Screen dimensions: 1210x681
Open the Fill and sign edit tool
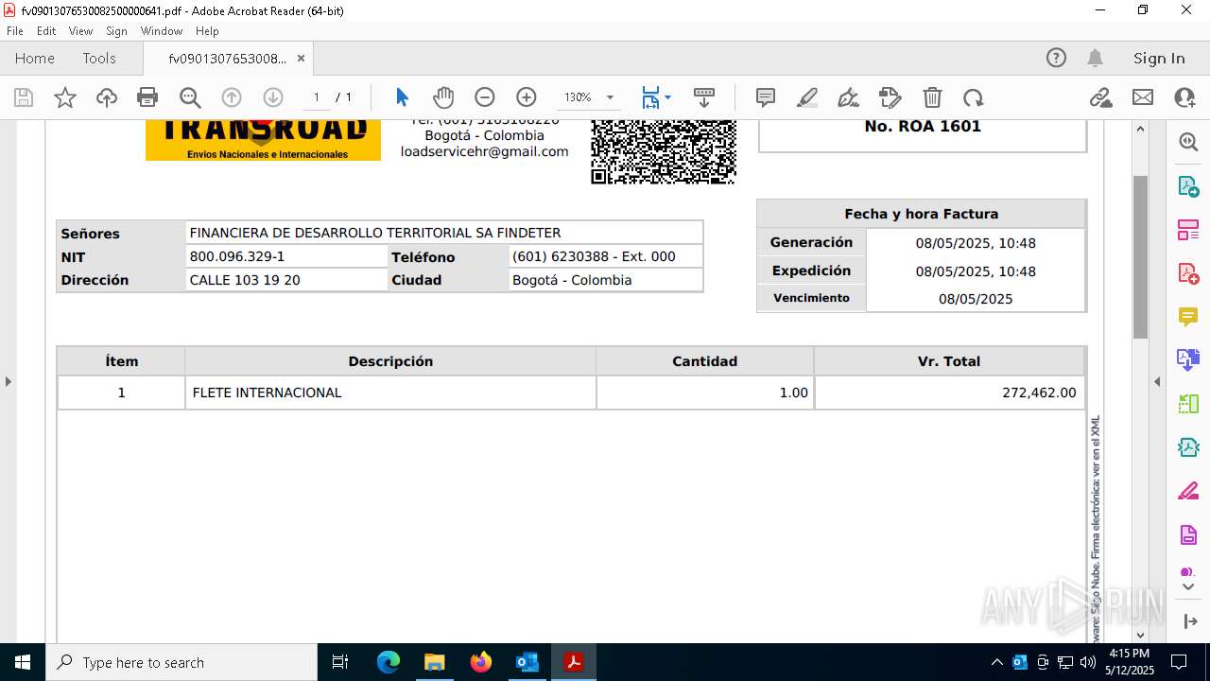[890, 97]
